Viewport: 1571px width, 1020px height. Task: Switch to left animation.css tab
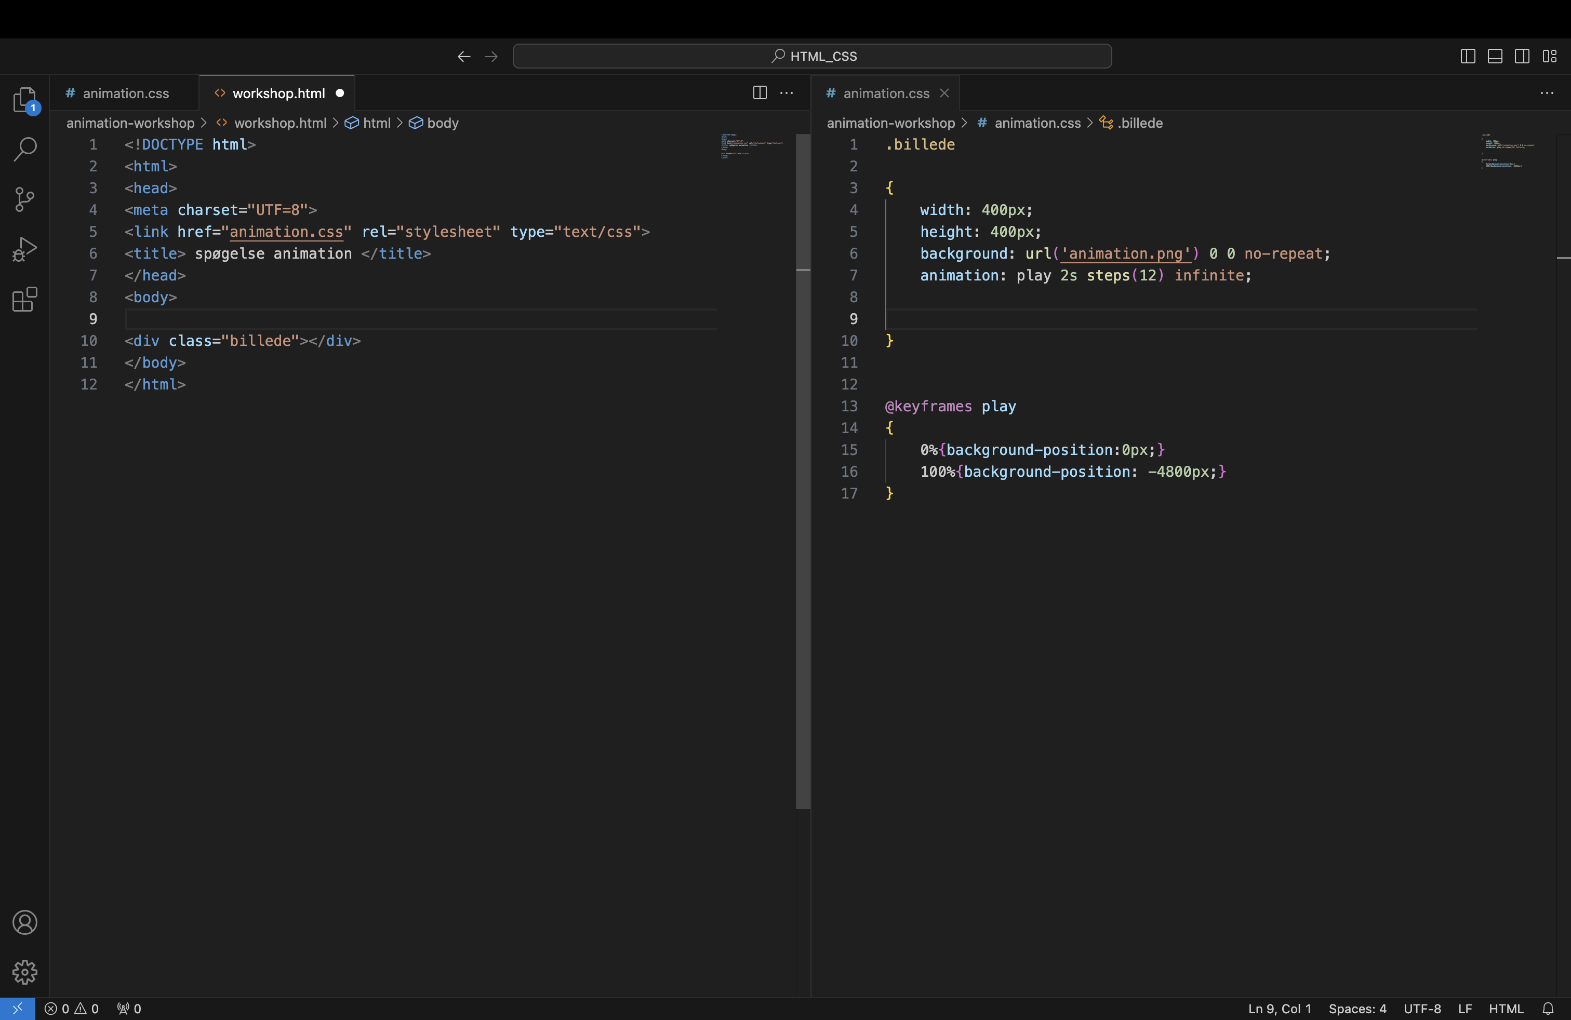[124, 93]
